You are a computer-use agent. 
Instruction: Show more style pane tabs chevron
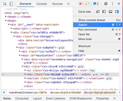(114, 98)
